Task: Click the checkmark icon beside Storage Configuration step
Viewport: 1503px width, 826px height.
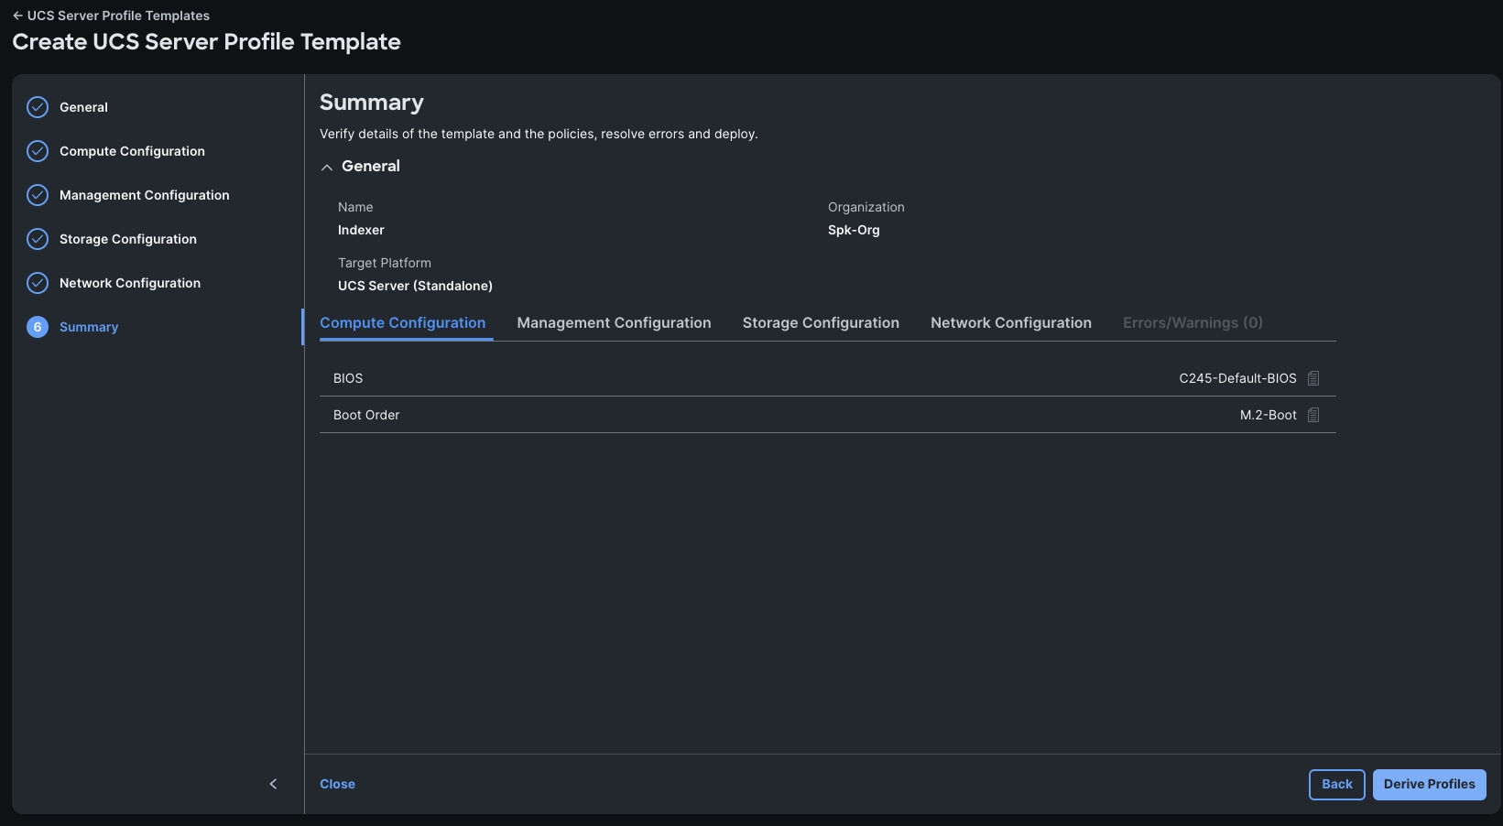Action: (x=37, y=239)
